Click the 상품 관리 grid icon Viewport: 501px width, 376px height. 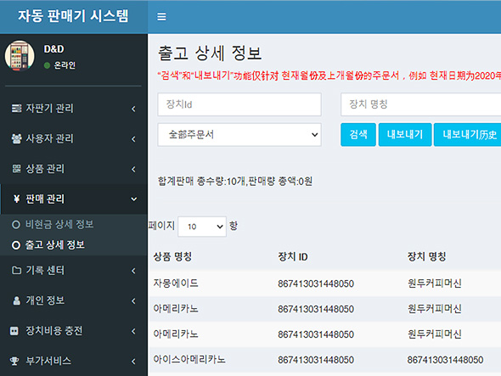[17, 169]
